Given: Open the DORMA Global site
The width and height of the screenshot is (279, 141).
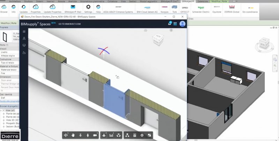Looking at the screenshot, I should (232, 8).
